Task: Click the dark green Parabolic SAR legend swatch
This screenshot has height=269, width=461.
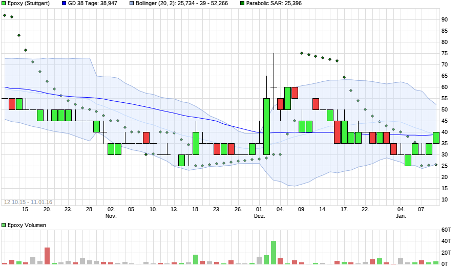Action: (242, 4)
